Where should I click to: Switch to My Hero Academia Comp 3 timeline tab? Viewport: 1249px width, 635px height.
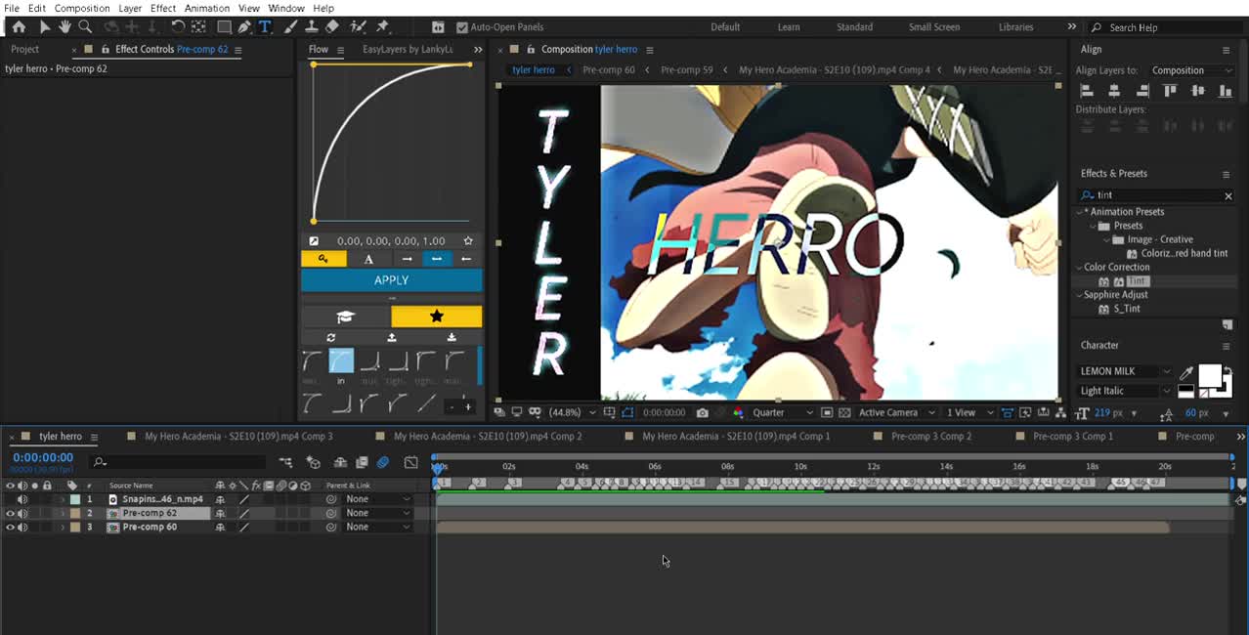(238, 437)
